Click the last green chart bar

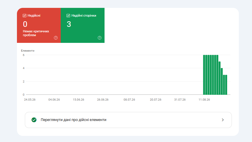[x=226, y=85]
